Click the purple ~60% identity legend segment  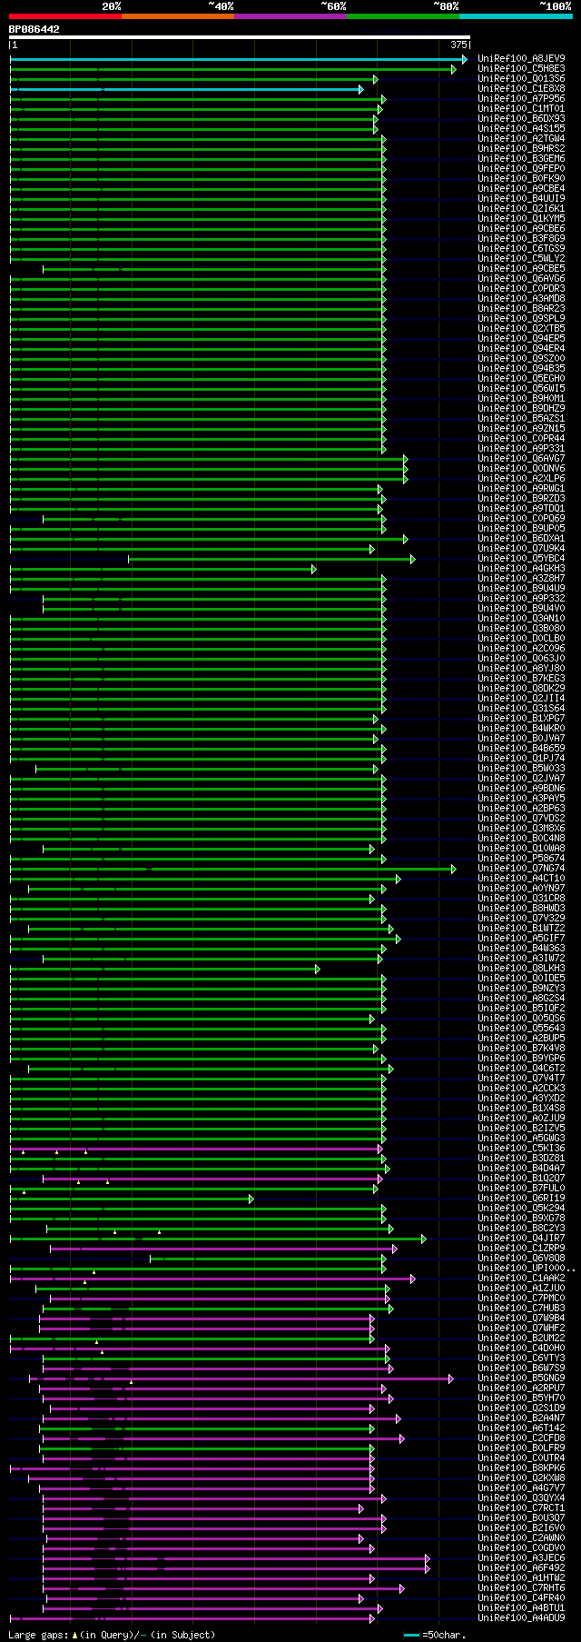290,15
